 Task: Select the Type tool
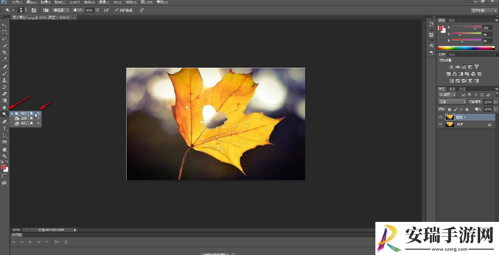[4, 128]
